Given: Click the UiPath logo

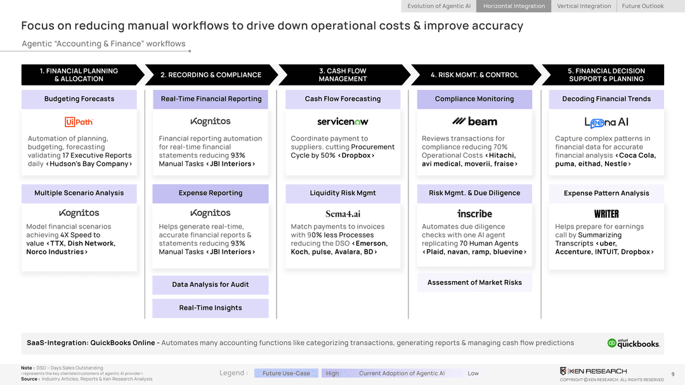Looking at the screenshot, I should [79, 122].
